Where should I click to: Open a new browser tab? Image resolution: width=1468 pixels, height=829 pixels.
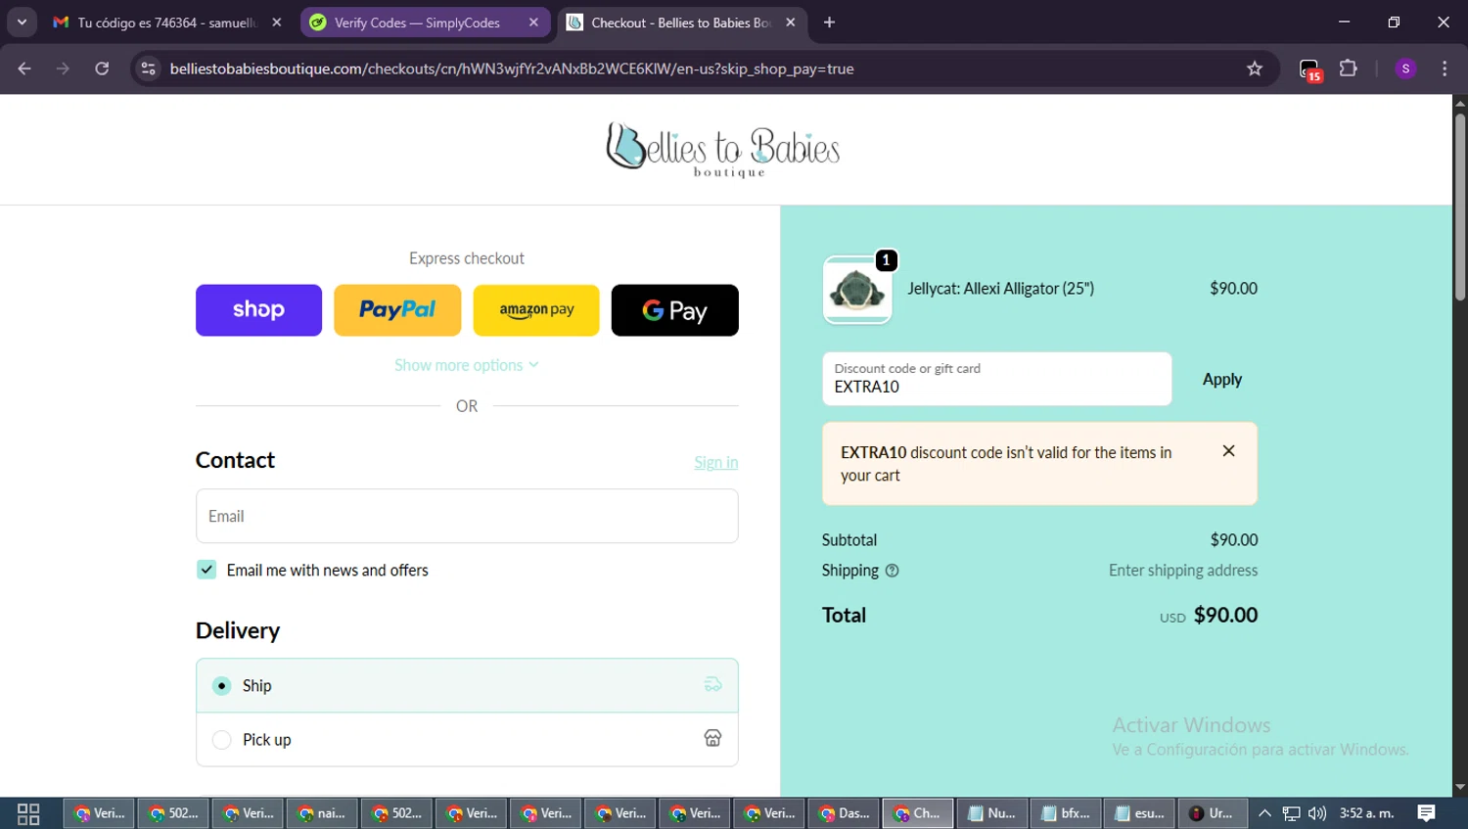click(x=829, y=22)
